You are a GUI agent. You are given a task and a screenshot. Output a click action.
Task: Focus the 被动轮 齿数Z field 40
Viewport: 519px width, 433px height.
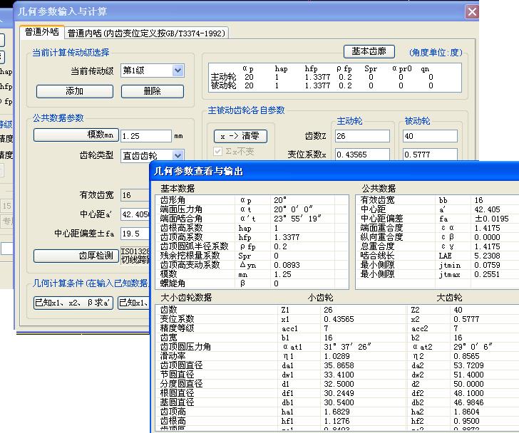[430, 136]
